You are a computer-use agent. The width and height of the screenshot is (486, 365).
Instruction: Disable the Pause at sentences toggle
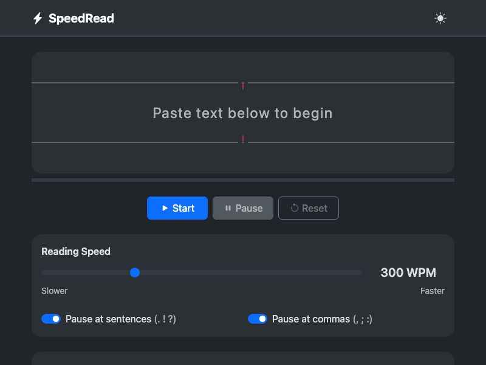click(x=51, y=318)
